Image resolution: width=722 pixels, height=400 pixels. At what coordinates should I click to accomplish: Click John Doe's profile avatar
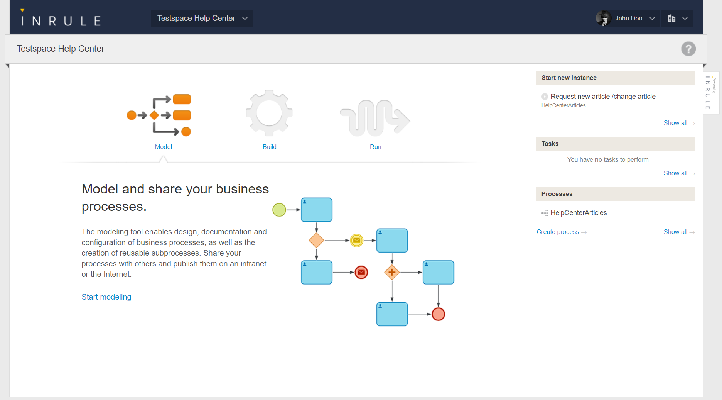click(x=603, y=18)
